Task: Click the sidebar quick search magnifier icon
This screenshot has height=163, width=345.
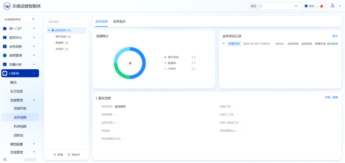Action: 33,19
